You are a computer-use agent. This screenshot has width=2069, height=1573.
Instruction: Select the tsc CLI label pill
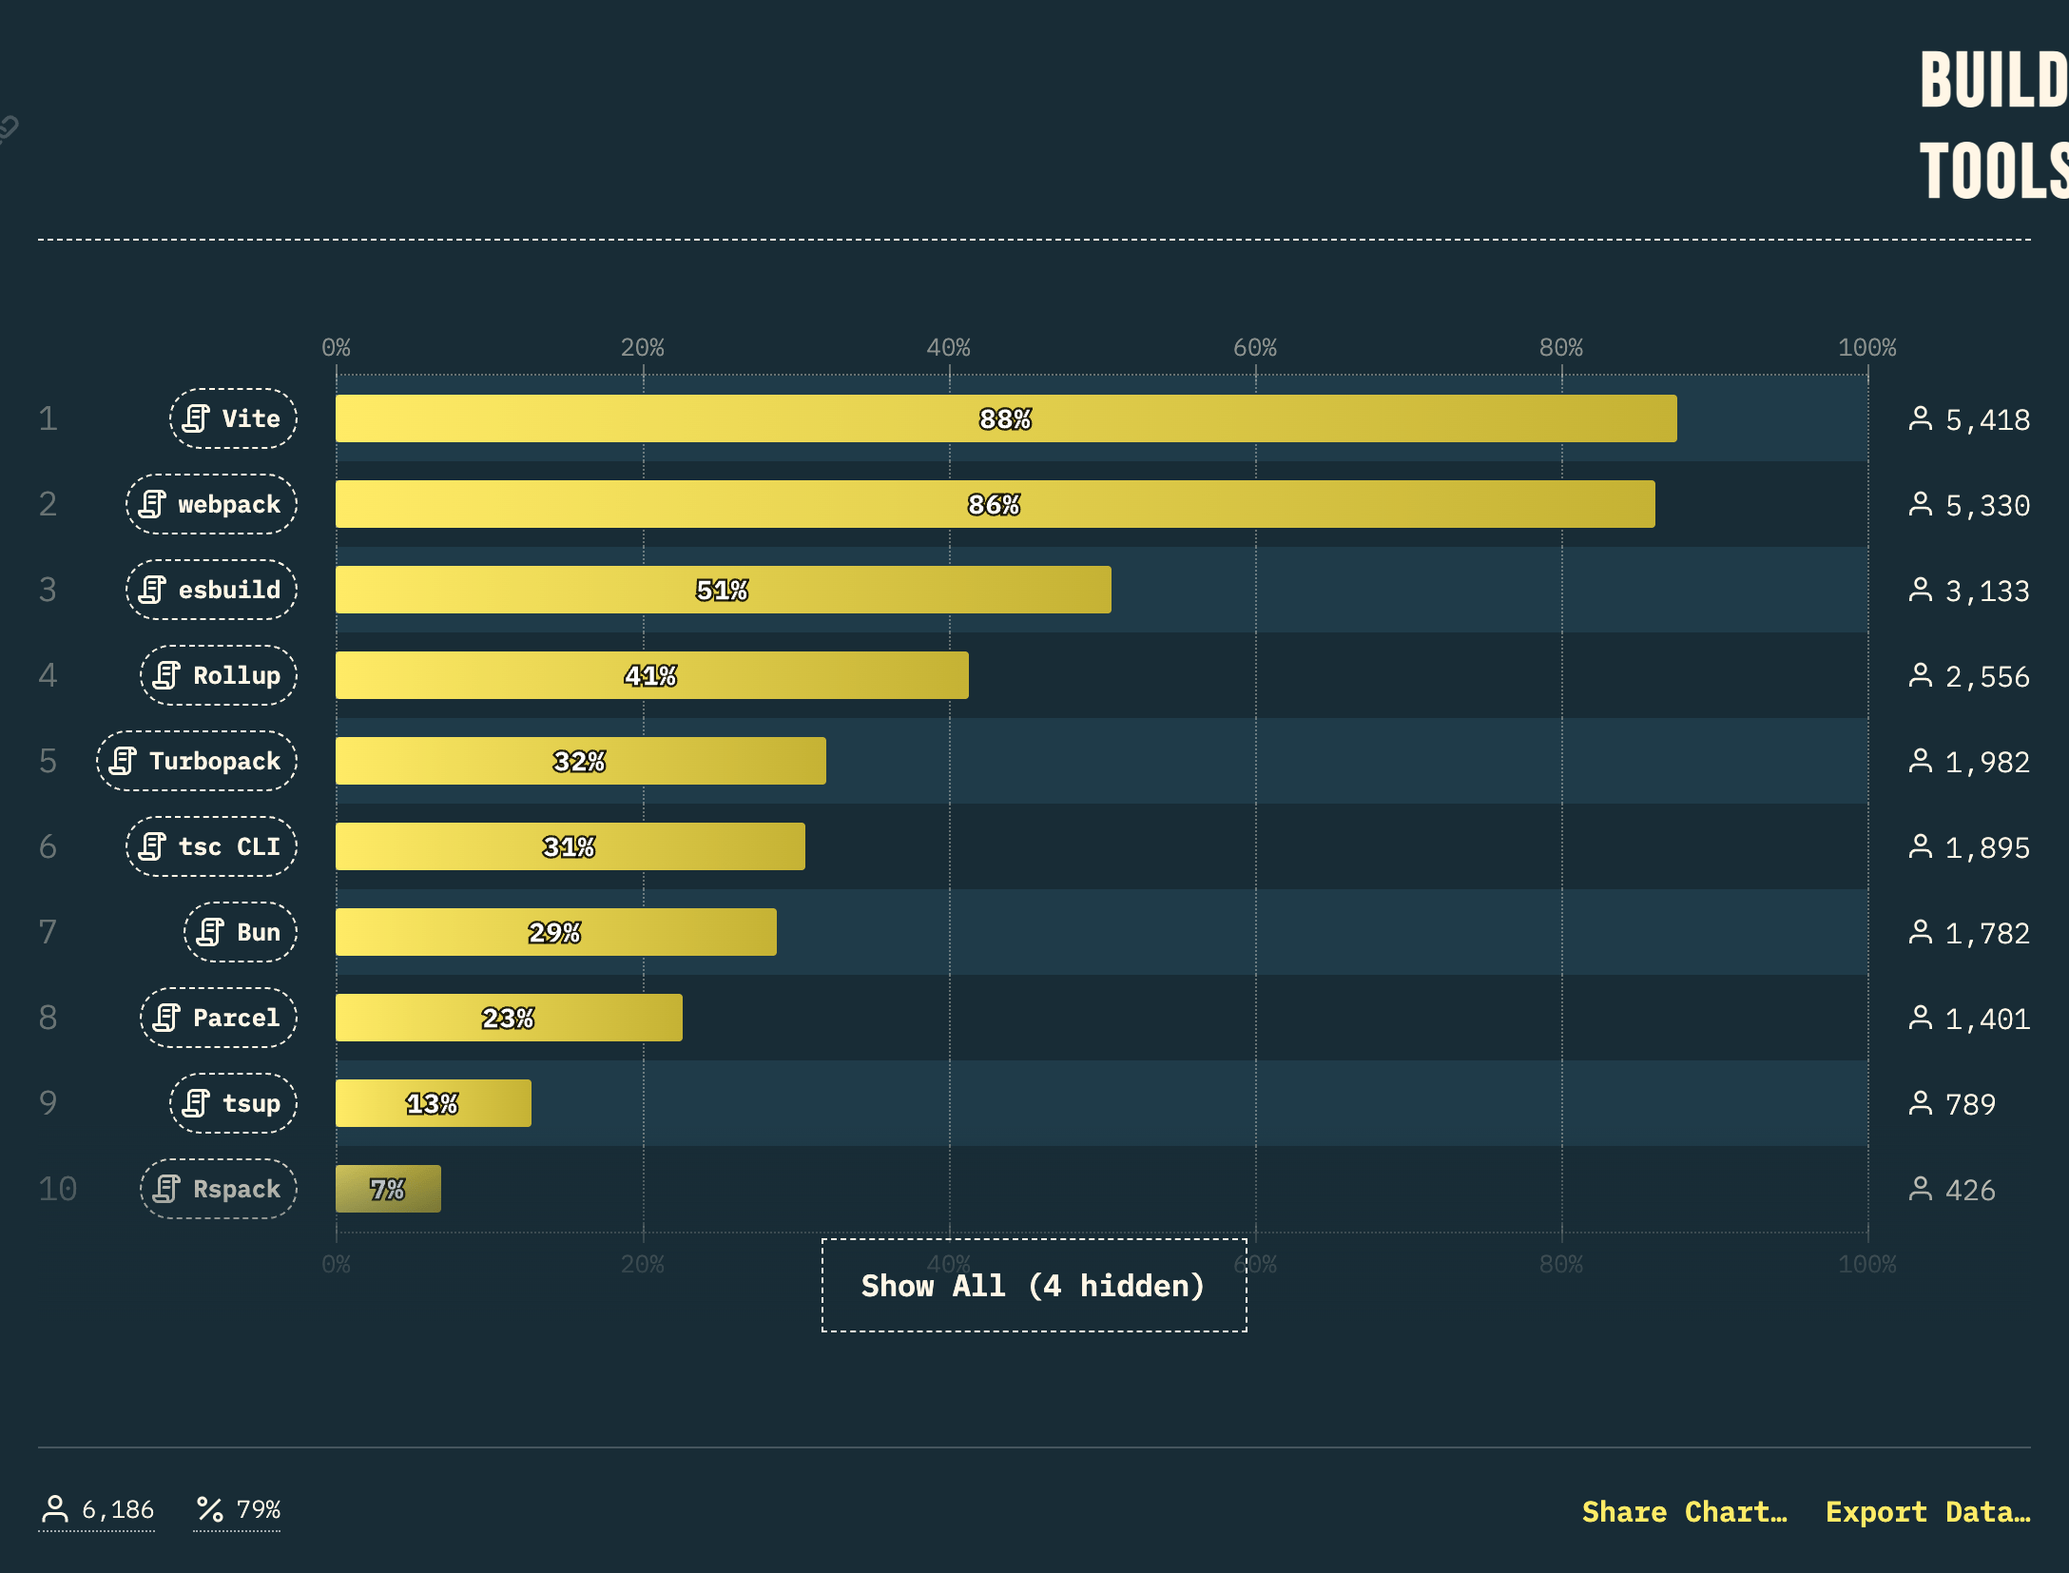tap(211, 846)
